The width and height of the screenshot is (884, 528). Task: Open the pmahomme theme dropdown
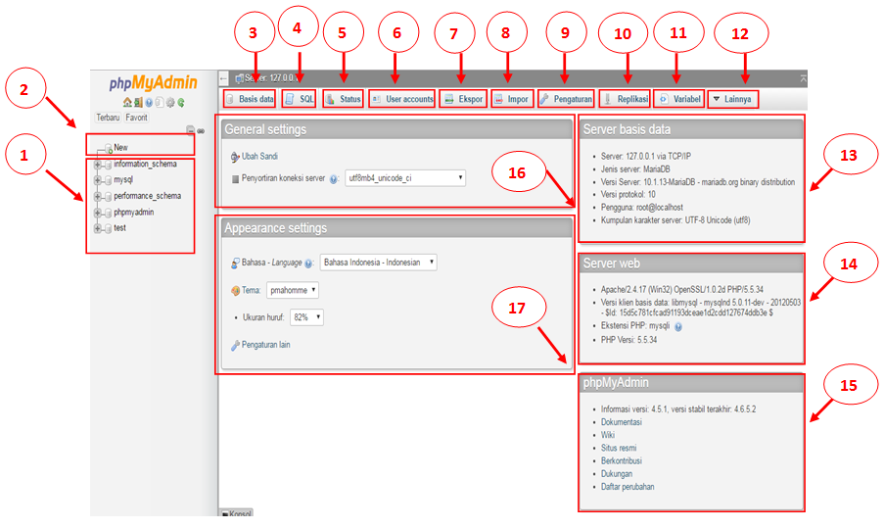[293, 290]
